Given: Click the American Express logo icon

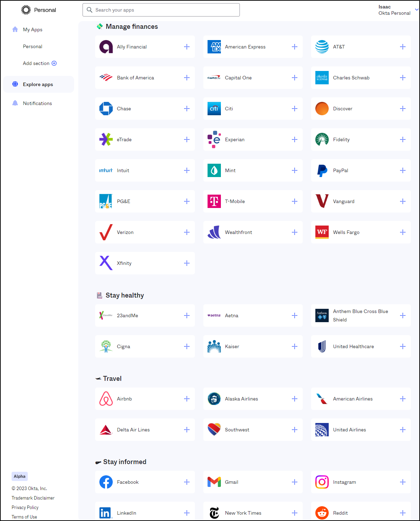Looking at the screenshot, I should point(214,47).
